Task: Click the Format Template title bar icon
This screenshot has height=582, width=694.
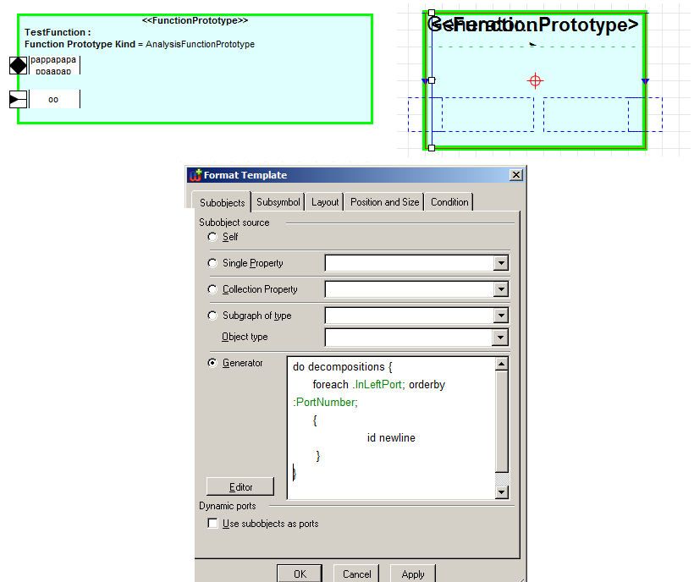Action: [196, 175]
